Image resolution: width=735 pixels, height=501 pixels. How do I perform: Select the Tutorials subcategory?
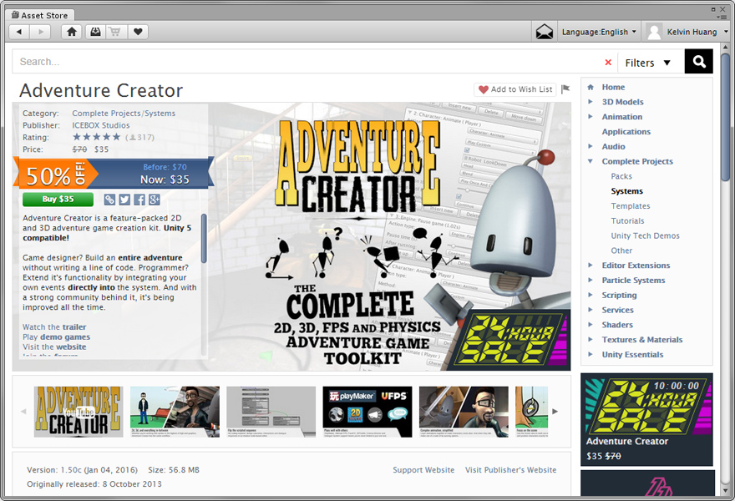tap(627, 220)
